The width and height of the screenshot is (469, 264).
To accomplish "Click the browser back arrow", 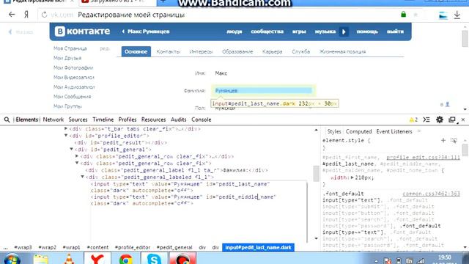I will click(12, 15).
